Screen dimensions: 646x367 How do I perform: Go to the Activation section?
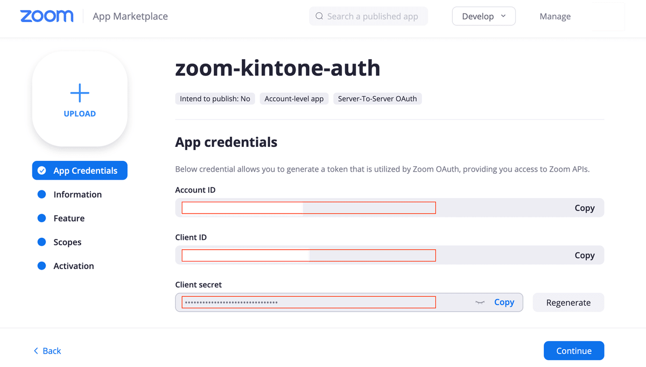tap(74, 266)
